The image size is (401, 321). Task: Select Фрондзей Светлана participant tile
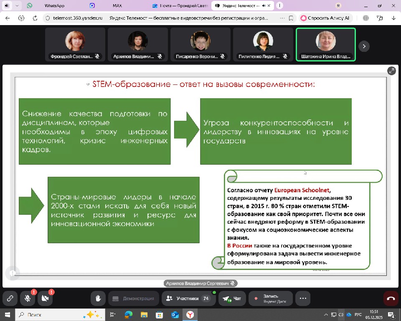75,45
